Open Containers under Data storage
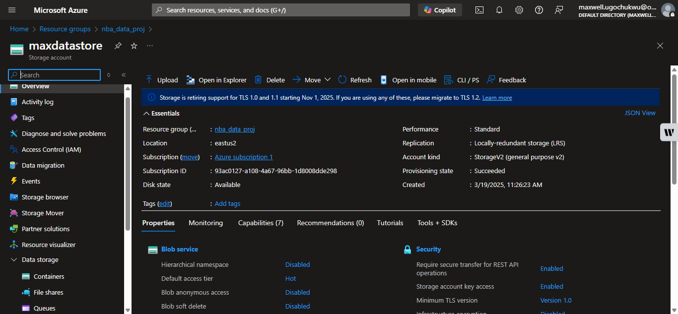Screen dimensions: 678x314 point(49,276)
